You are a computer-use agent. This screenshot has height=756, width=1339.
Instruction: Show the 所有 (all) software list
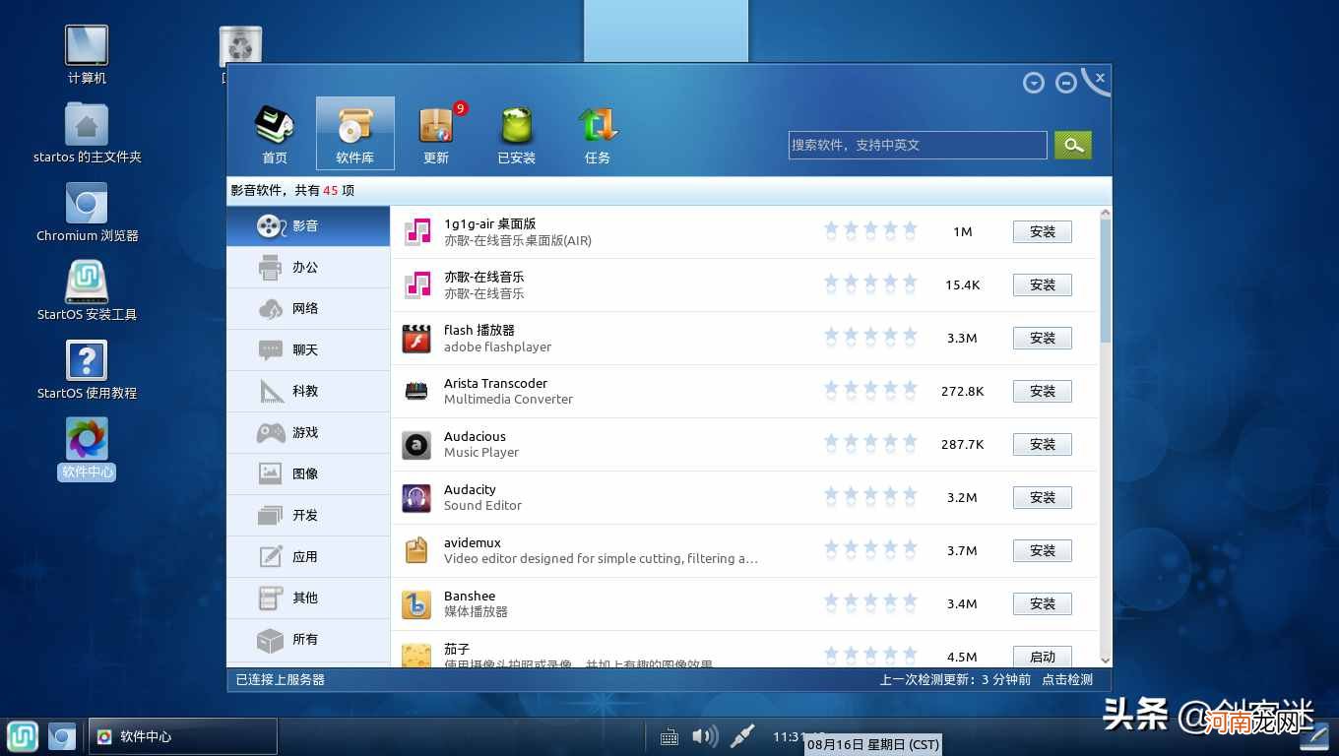(305, 639)
